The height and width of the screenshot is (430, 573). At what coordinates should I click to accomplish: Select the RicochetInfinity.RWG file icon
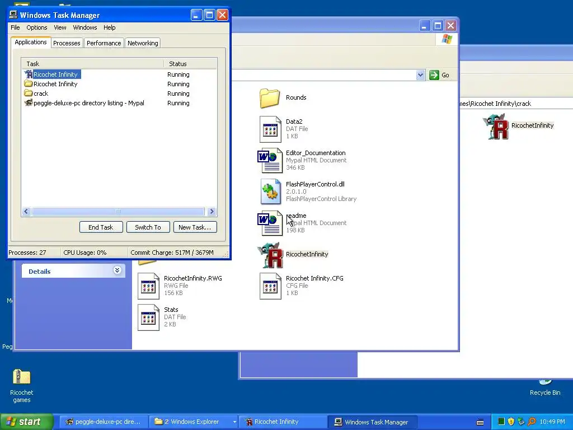pos(148,286)
